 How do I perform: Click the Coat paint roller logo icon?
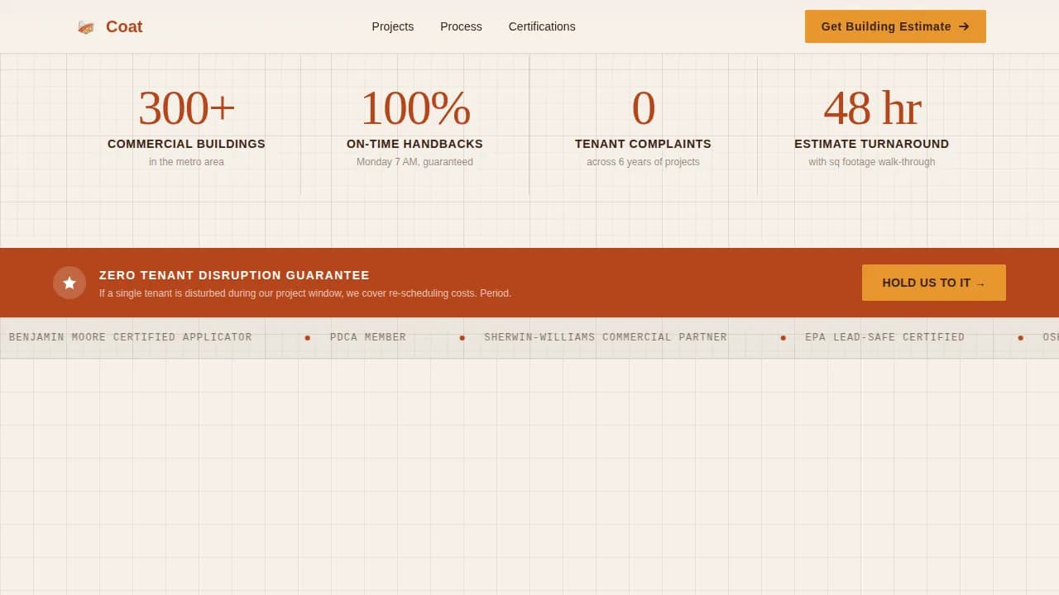click(86, 27)
